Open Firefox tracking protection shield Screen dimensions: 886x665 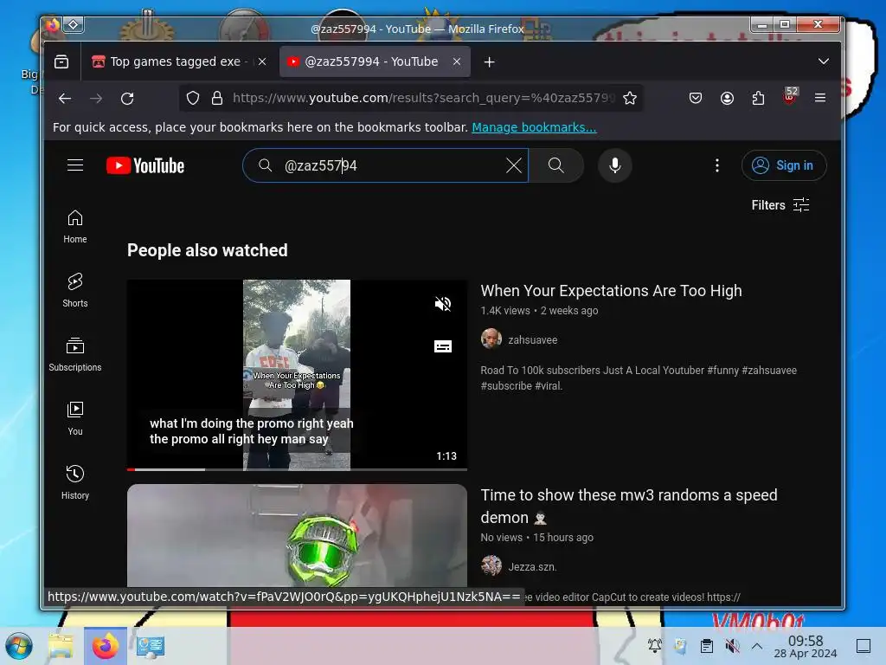point(193,99)
